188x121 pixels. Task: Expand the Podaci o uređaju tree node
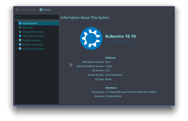pyautogui.click(x=16, y=40)
